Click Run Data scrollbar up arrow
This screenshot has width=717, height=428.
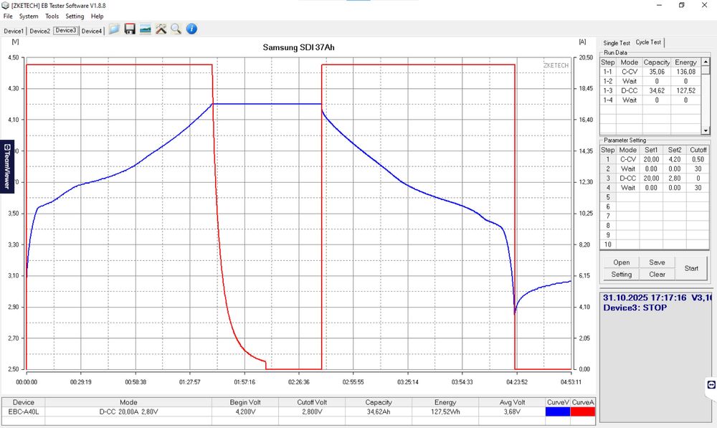click(x=706, y=62)
